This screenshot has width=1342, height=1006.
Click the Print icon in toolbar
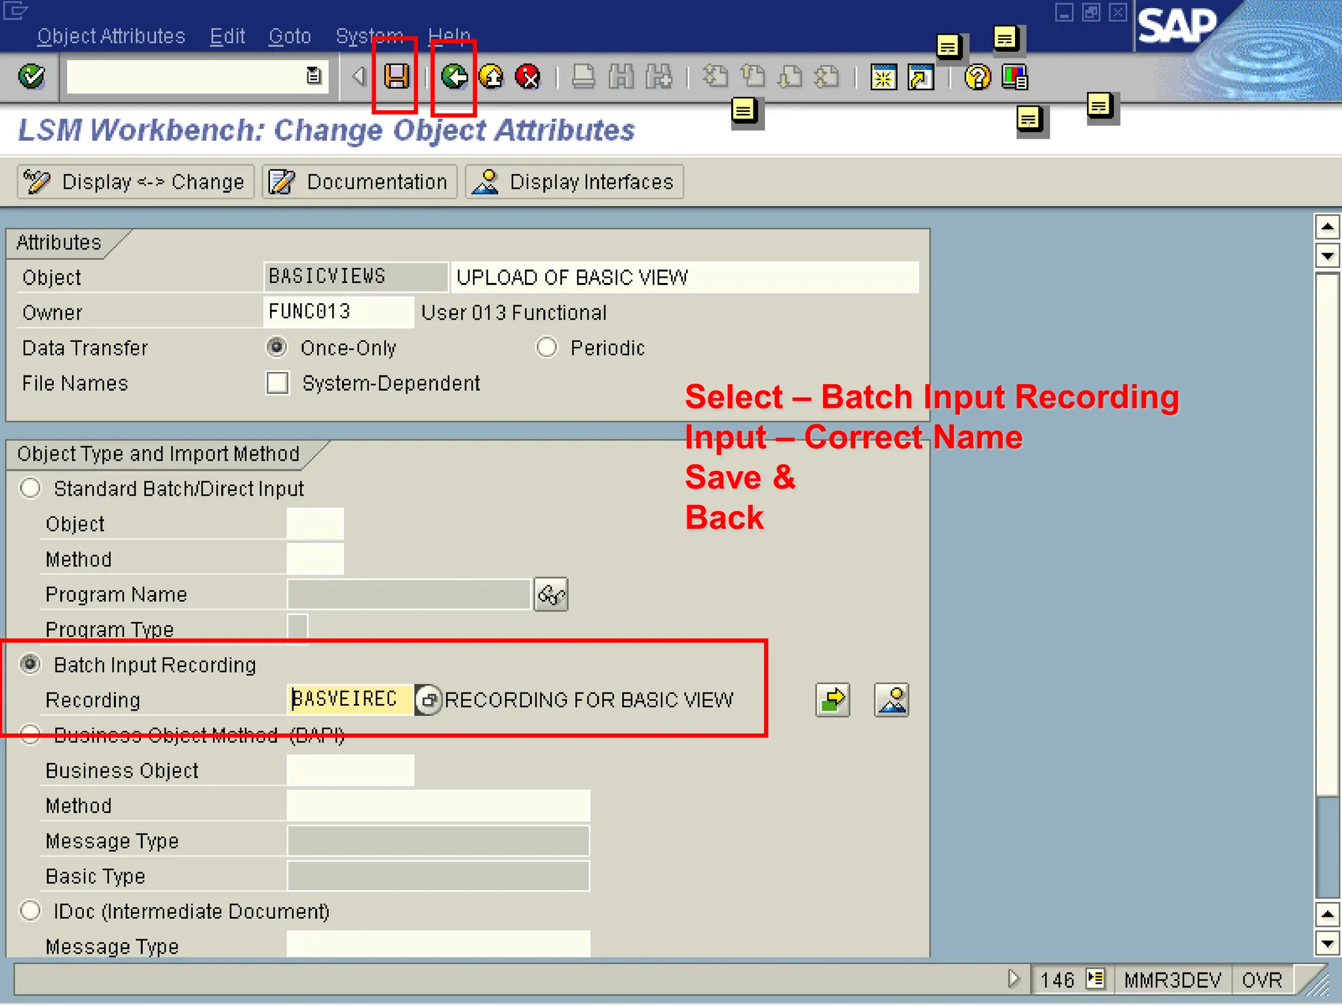pyautogui.click(x=583, y=77)
